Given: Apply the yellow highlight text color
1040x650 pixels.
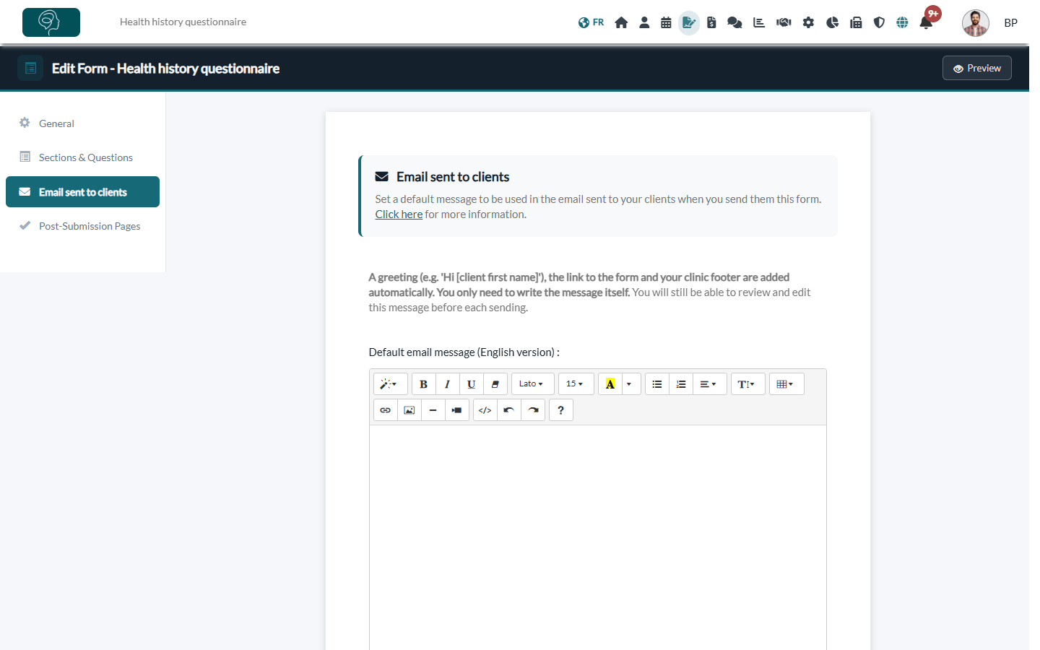Looking at the screenshot, I should [610, 384].
